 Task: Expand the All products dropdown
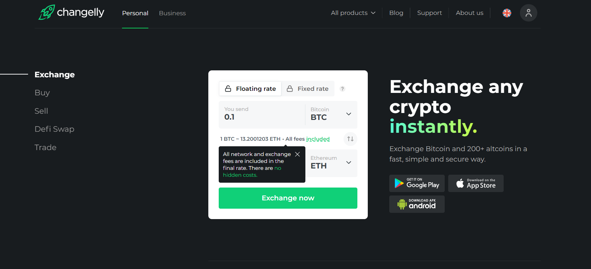(x=353, y=13)
